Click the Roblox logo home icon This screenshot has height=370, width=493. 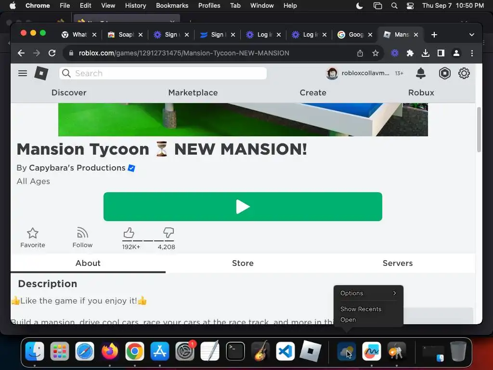(x=41, y=73)
